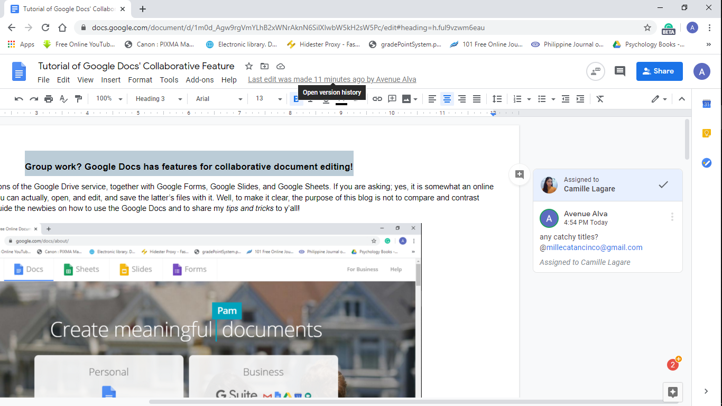
Task: Open the Heading 3 styles dropdown
Action: tap(157, 99)
